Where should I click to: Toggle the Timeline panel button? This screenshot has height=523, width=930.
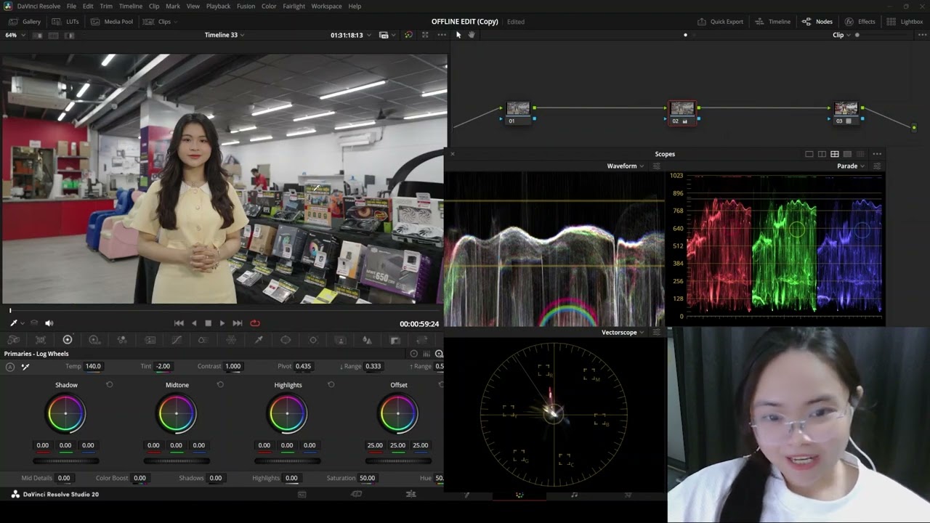click(773, 22)
